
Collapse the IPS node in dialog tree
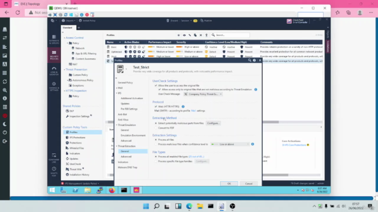[x=117, y=93]
